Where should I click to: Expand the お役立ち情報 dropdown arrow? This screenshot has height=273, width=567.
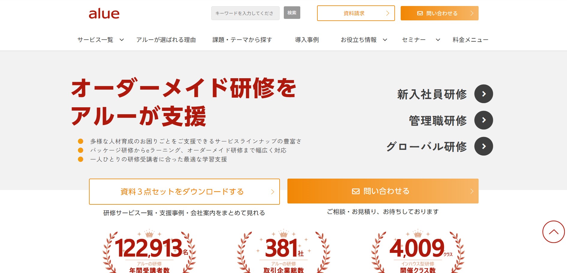(x=385, y=40)
